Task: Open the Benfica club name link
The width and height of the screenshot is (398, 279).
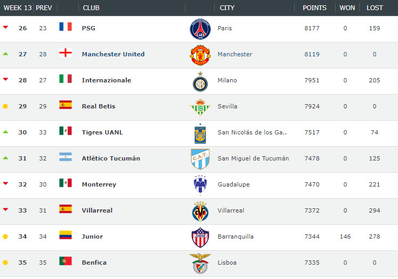Action: click(x=94, y=263)
